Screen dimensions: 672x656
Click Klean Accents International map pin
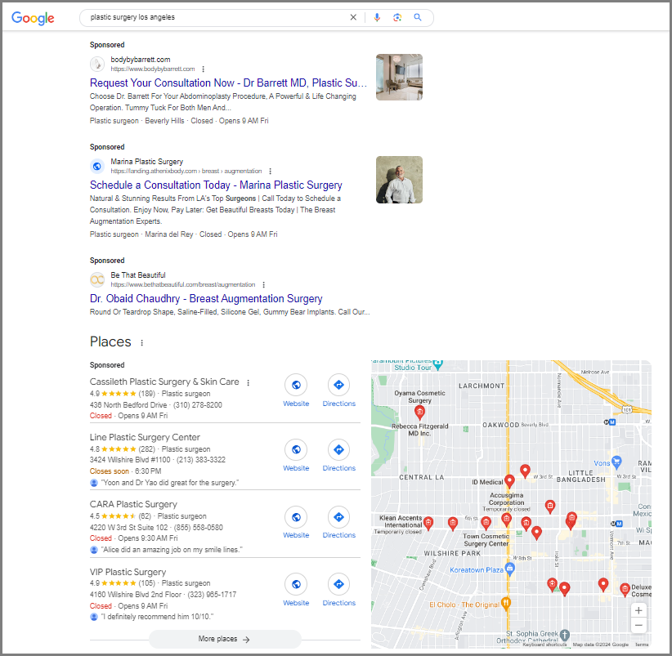(428, 524)
